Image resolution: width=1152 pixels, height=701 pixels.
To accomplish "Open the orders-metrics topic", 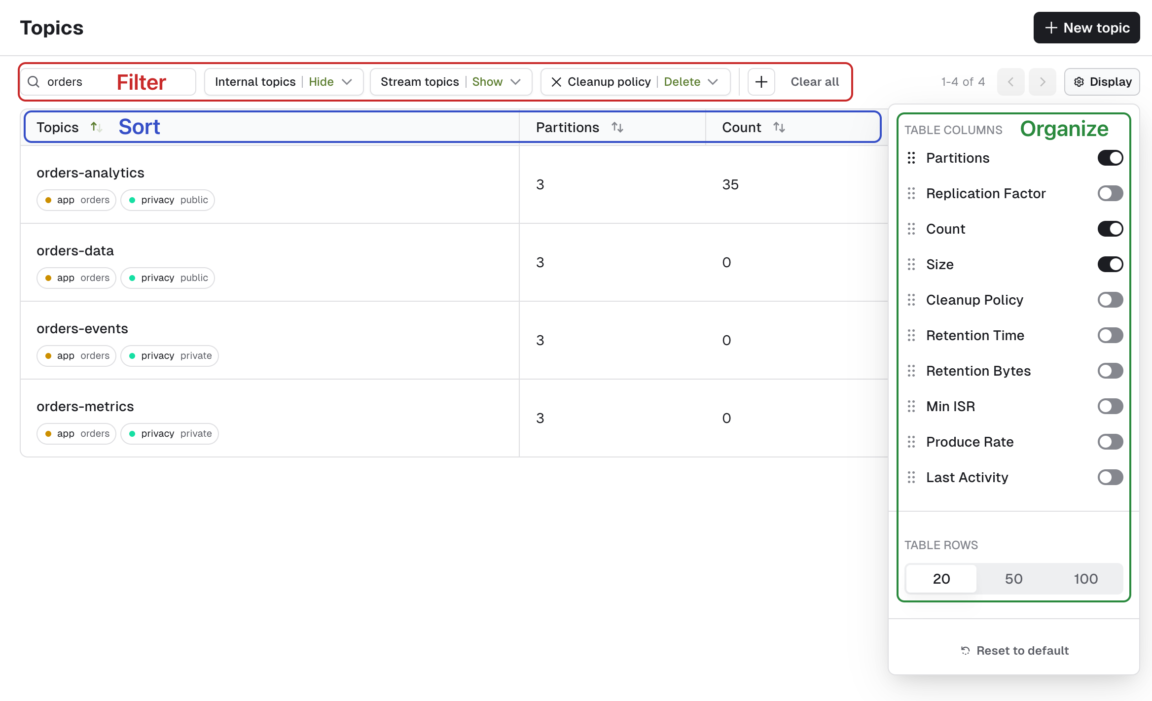I will 85,407.
